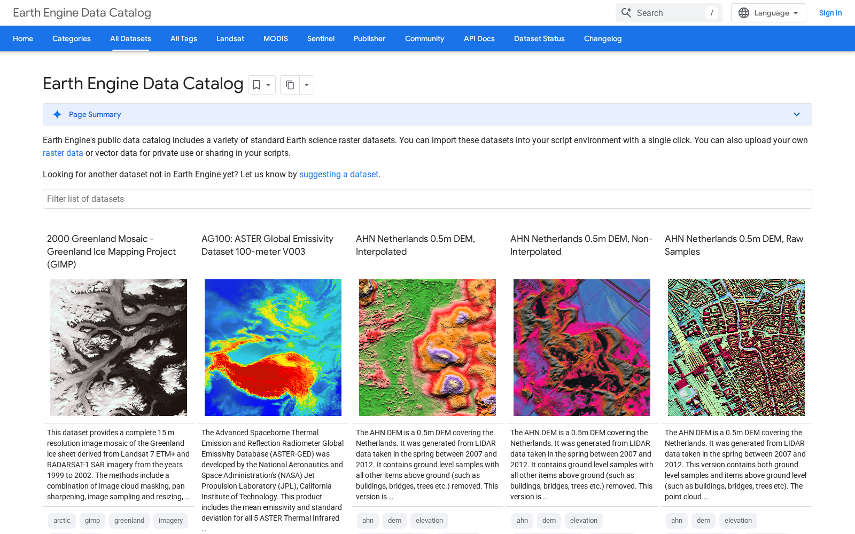Viewport: 855px width, 534px height.
Task: Select the All Datasets tab
Action: [x=130, y=38]
